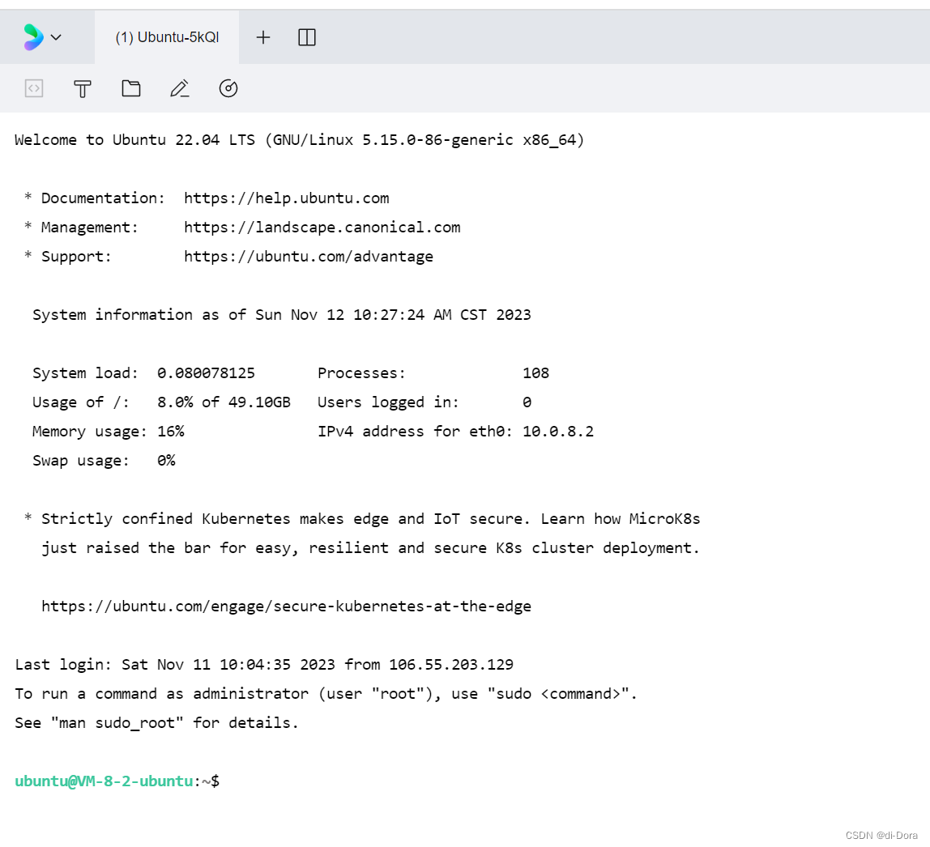Image resolution: width=930 pixels, height=847 pixels.
Task: Click the 8.0% of 49.10GB usage value
Action: coord(224,402)
